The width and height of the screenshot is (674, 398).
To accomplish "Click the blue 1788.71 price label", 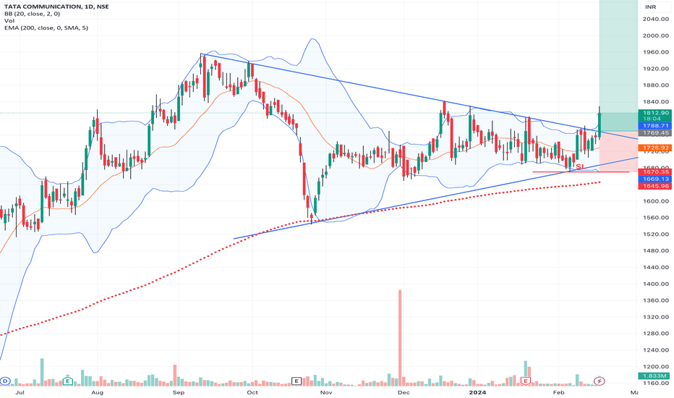I will click(654, 126).
